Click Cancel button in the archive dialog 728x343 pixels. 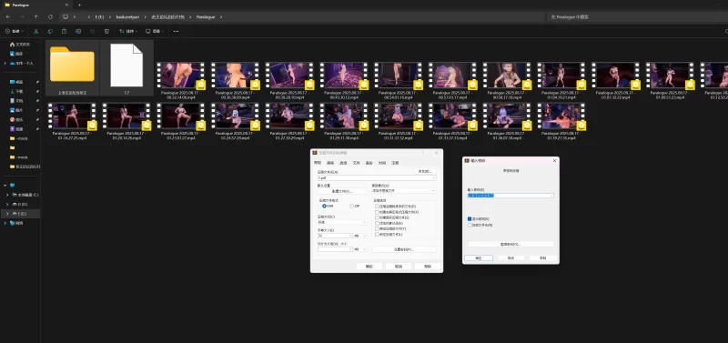tap(399, 267)
